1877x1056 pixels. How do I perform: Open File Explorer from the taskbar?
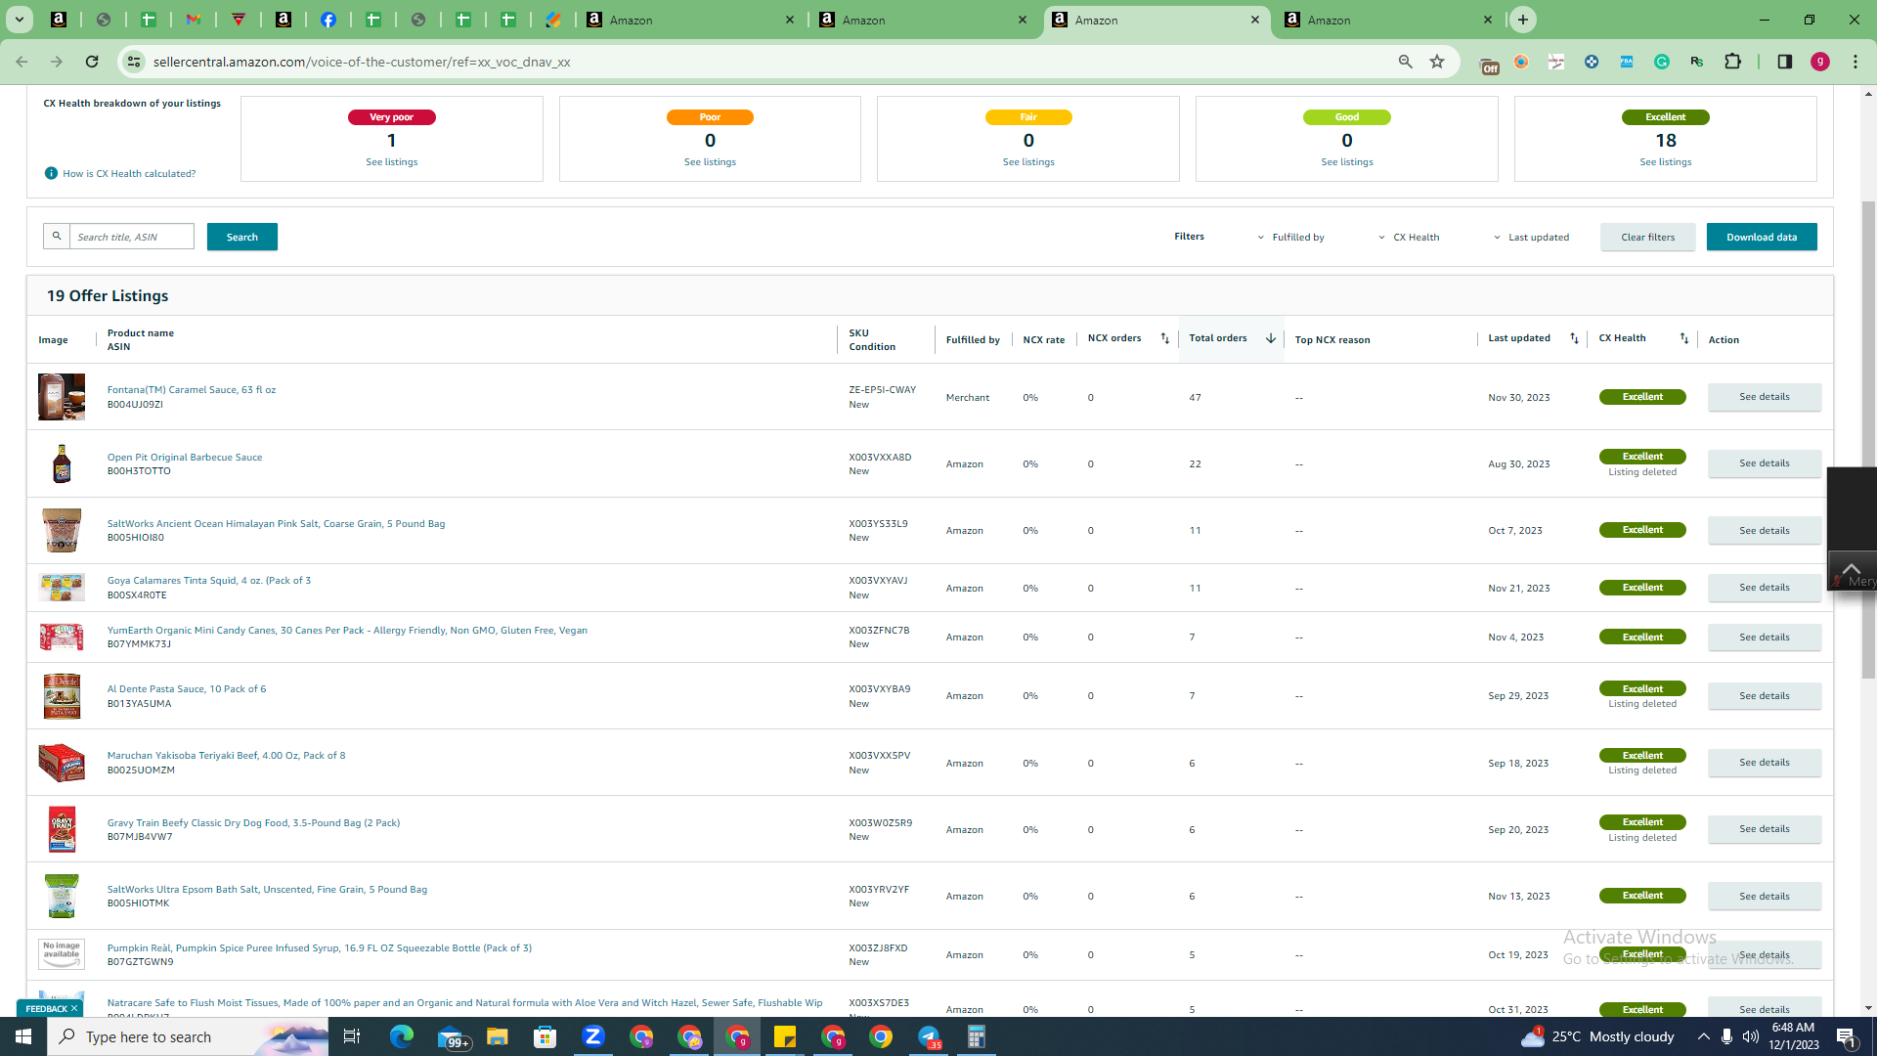[x=498, y=1036]
